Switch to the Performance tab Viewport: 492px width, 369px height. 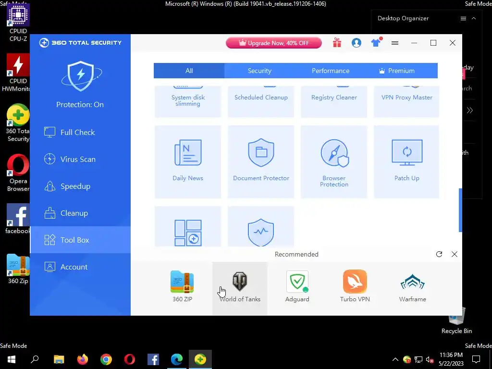tap(331, 71)
